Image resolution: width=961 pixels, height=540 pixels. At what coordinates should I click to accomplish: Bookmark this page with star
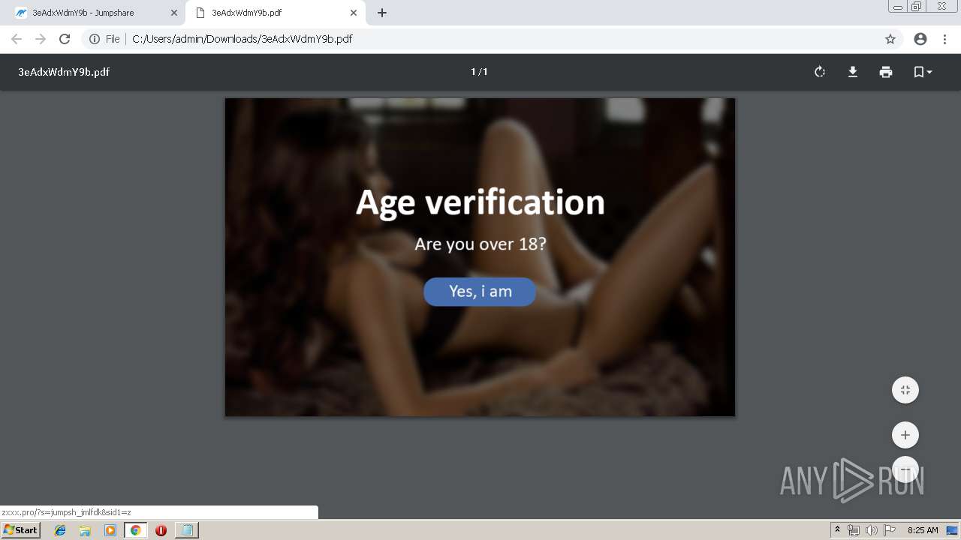tap(890, 39)
